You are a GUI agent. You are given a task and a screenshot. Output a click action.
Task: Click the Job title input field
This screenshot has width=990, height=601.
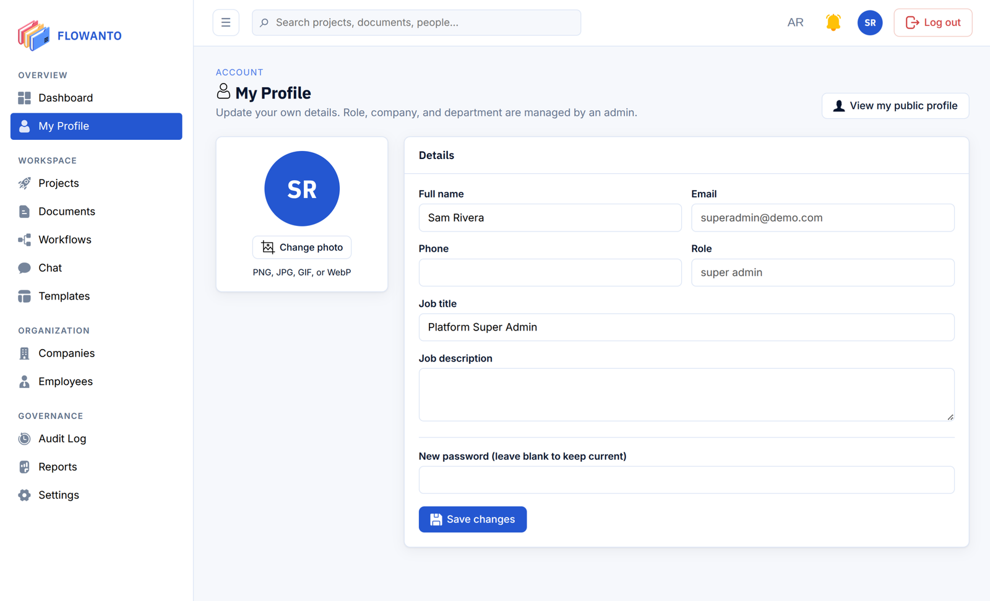tap(687, 327)
